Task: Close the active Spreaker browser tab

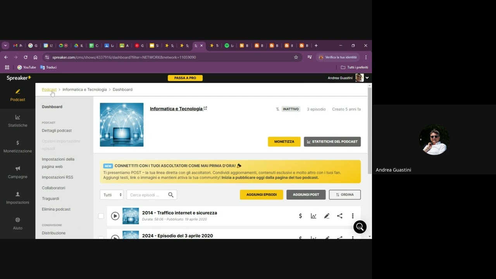Action: point(201,45)
